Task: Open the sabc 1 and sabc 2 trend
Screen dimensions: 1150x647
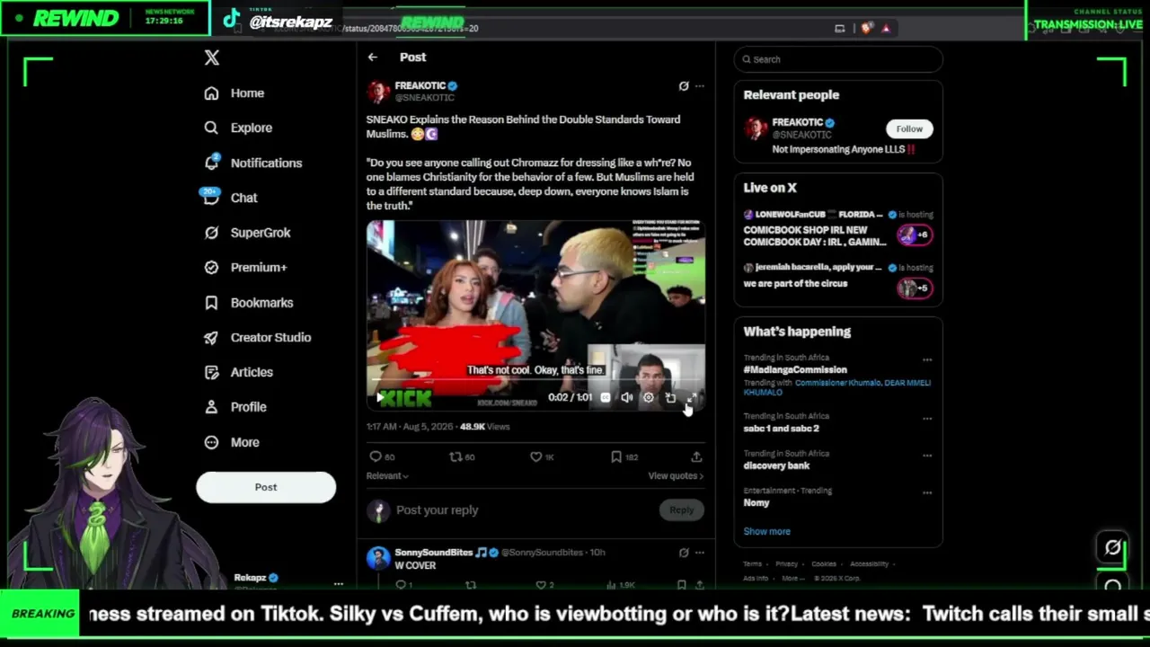Action: point(781,429)
